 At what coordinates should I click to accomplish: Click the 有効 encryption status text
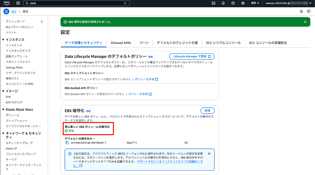click(x=71, y=131)
